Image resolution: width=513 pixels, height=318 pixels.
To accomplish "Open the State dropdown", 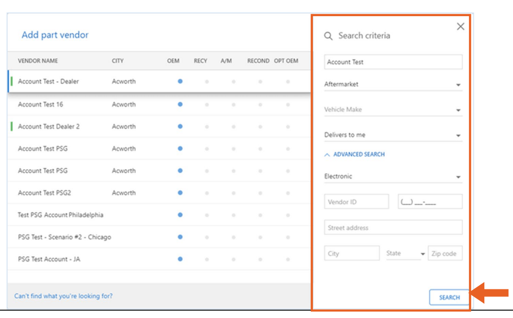I will [x=406, y=254].
